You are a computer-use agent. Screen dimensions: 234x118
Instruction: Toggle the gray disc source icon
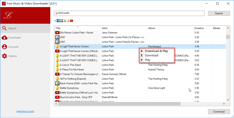coord(61,21)
